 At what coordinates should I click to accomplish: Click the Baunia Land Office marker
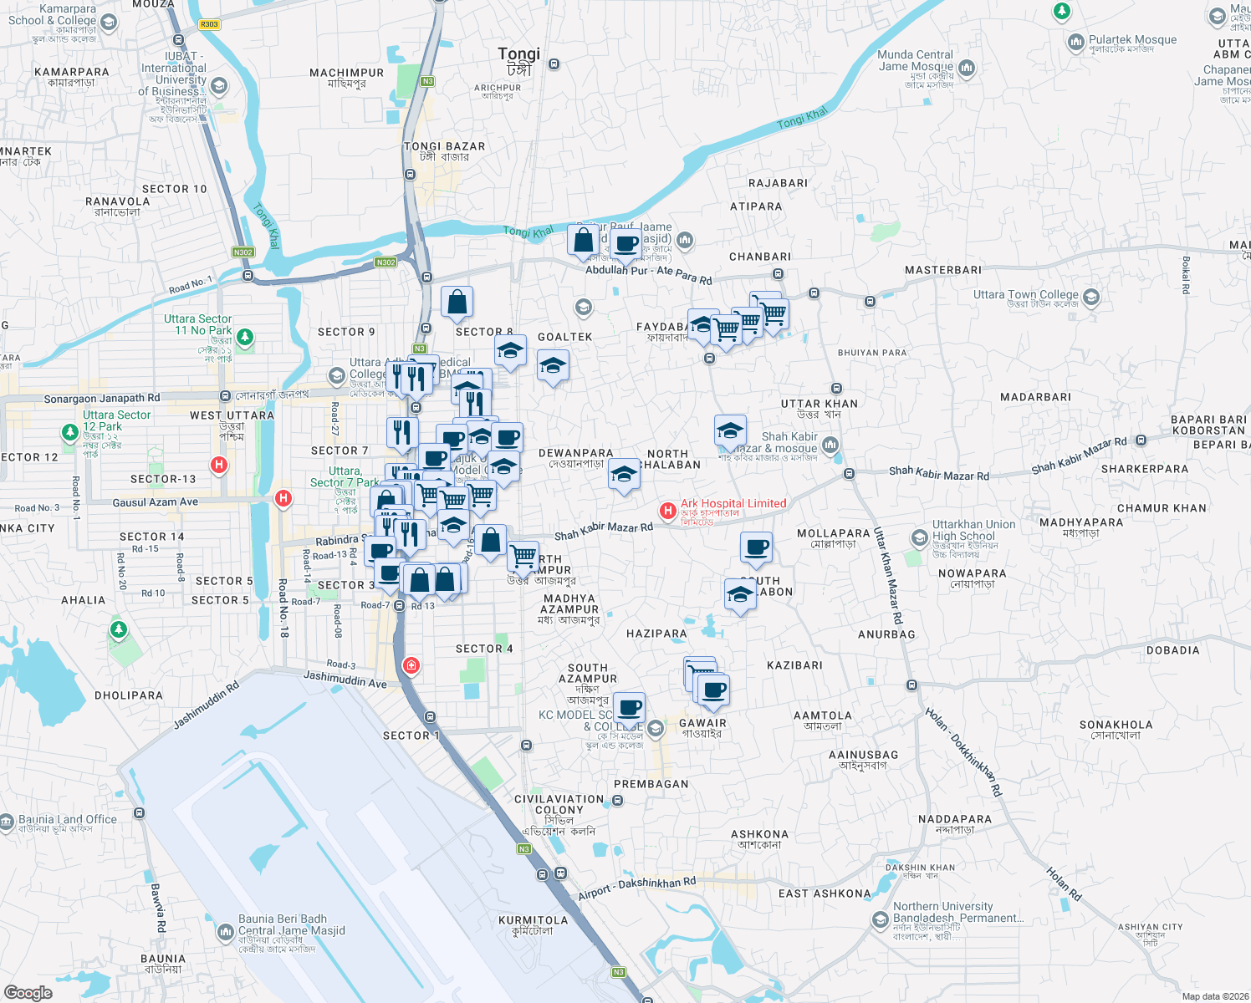click(x=7, y=822)
